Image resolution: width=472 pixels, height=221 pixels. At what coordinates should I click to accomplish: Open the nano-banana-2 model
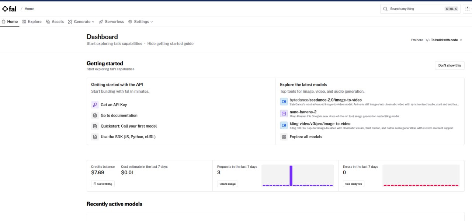(303, 112)
